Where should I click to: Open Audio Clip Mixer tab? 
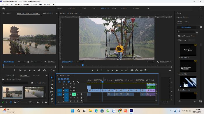48,13
